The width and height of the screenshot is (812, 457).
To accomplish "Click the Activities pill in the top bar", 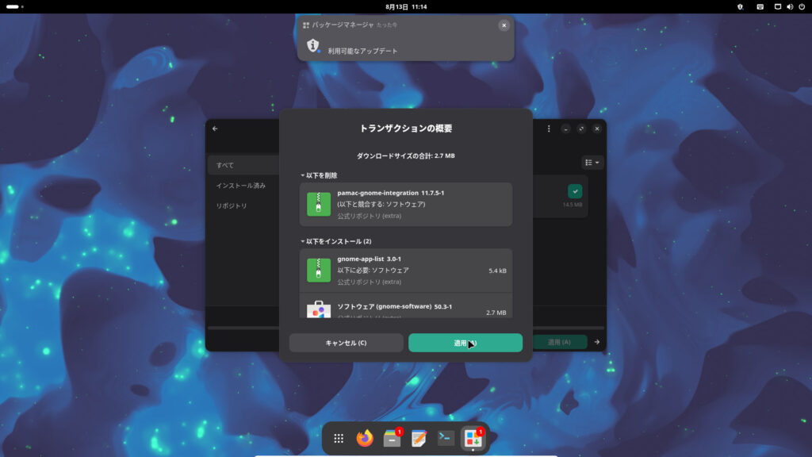I will tap(14, 6).
